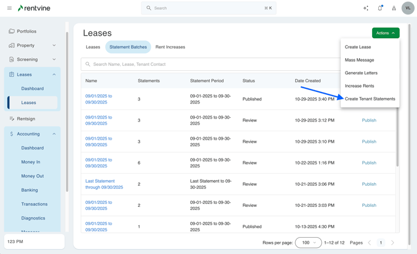Open Money In under Accounting
This screenshot has width=417, height=254.
point(31,162)
